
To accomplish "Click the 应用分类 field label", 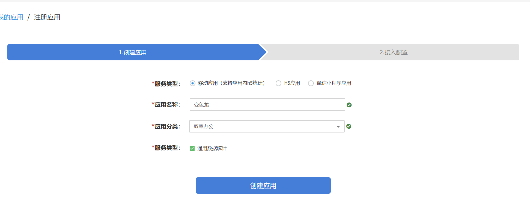I will tap(166, 126).
